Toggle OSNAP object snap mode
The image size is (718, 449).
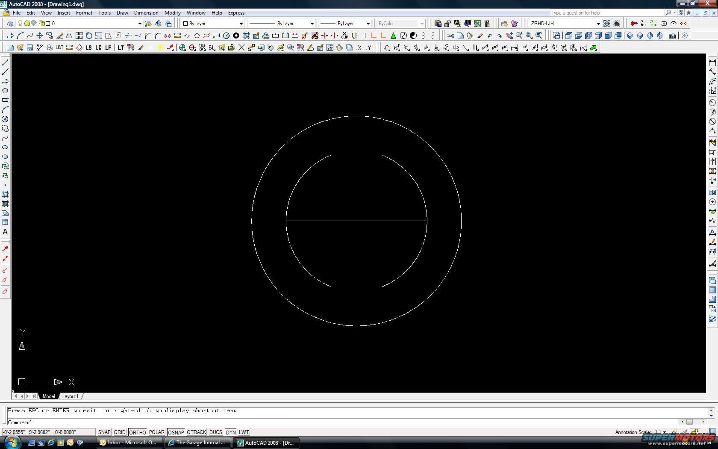tap(175, 432)
